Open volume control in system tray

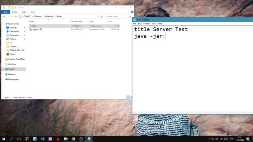click(x=217, y=139)
